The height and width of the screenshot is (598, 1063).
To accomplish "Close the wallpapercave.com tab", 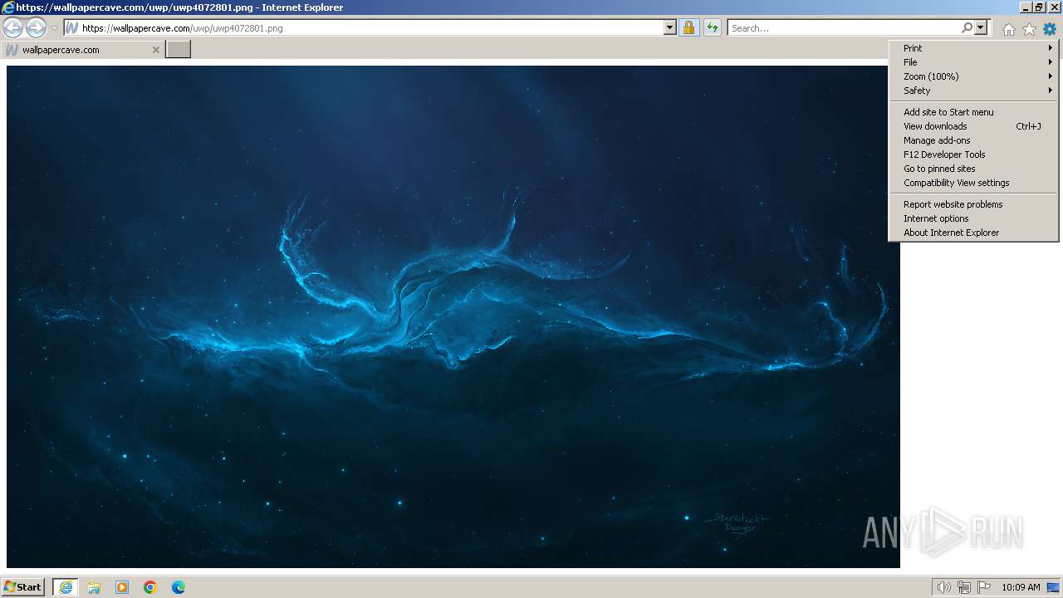I will [x=155, y=50].
